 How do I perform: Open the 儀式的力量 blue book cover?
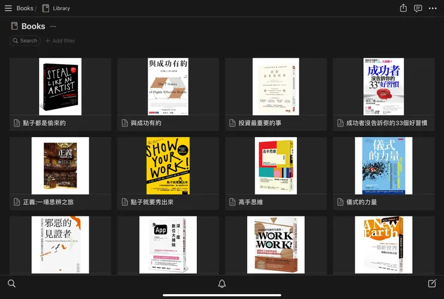click(383, 166)
